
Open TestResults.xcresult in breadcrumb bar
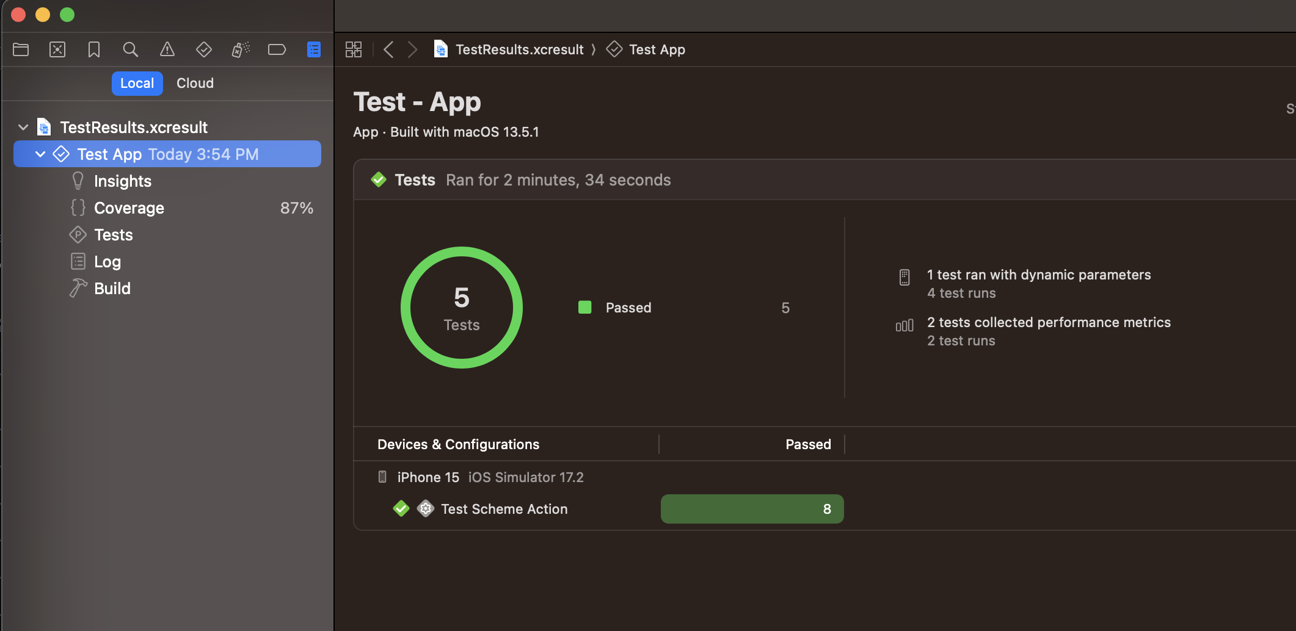(520, 49)
